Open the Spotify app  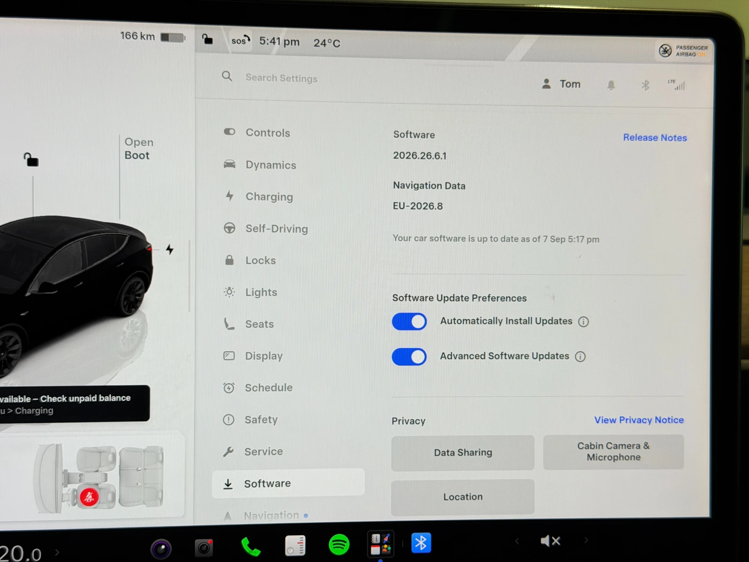pyautogui.click(x=339, y=544)
